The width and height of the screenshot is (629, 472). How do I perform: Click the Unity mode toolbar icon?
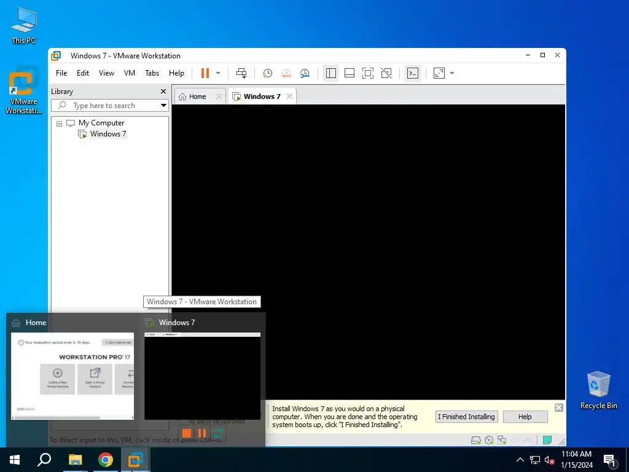(x=386, y=73)
